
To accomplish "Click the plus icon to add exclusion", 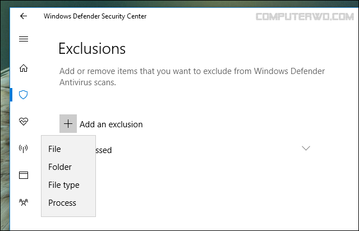I will point(68,124).
